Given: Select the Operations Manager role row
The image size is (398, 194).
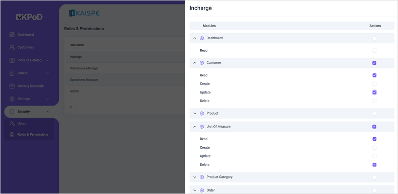Looking at the screenshot, I should (125, 80).
